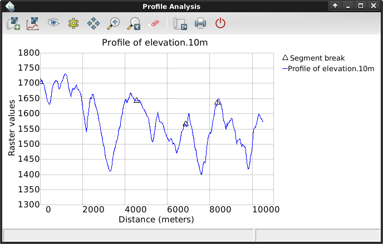
Task: Clear the plot with the eraser icon
Action: (x=154, y=23)
